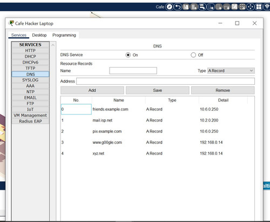Click the Name input field
Image resolution: width=270 pixels, height=222 pixels.
coord(133,71)
